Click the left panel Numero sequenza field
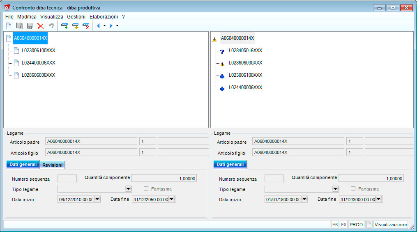Screen dimensions: 417x232 click(x=67, y=178)
